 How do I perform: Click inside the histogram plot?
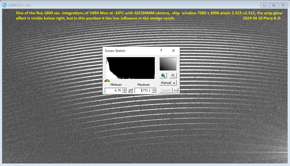coord(131,68)
